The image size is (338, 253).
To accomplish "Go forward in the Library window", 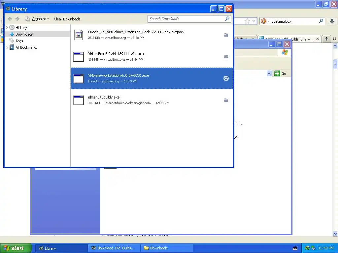I will 17,19.
